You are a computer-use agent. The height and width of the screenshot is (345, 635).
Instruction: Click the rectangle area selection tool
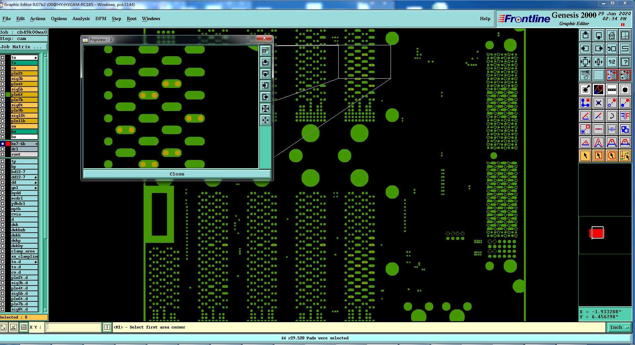coord(599,156)
